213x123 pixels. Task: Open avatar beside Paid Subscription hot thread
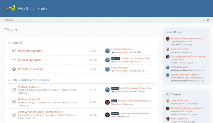coord(168,119)
